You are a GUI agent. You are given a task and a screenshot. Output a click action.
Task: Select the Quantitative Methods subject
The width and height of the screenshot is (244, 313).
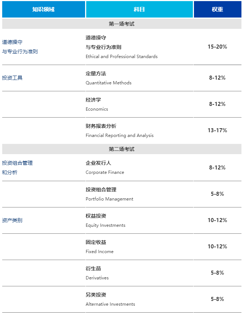point(108,83)
